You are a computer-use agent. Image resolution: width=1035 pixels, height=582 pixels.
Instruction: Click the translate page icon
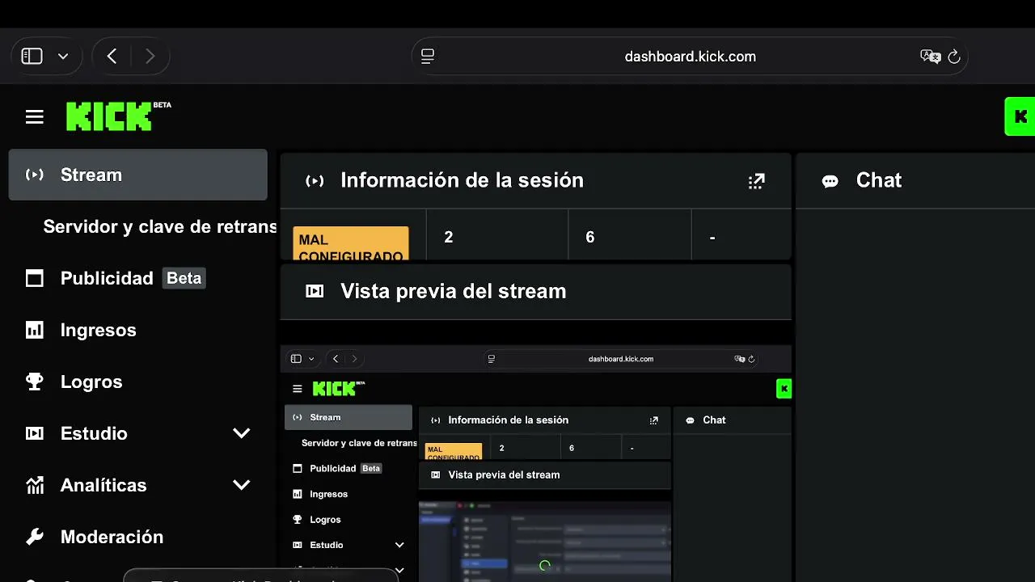pos(931,56)
